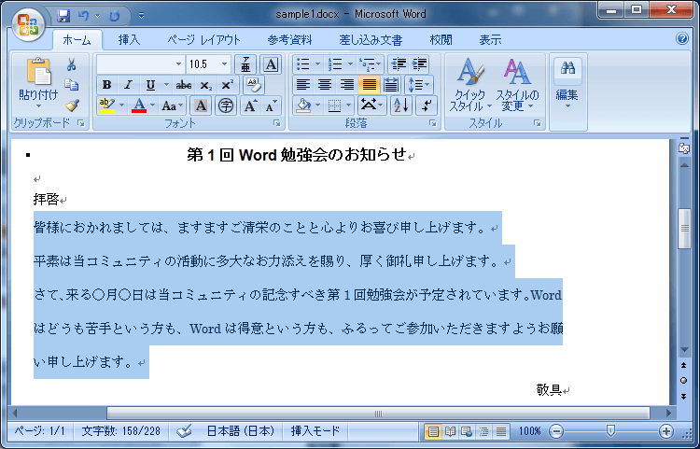The image size is (700, 449).
Task: Grow font size
Action: 250,105
